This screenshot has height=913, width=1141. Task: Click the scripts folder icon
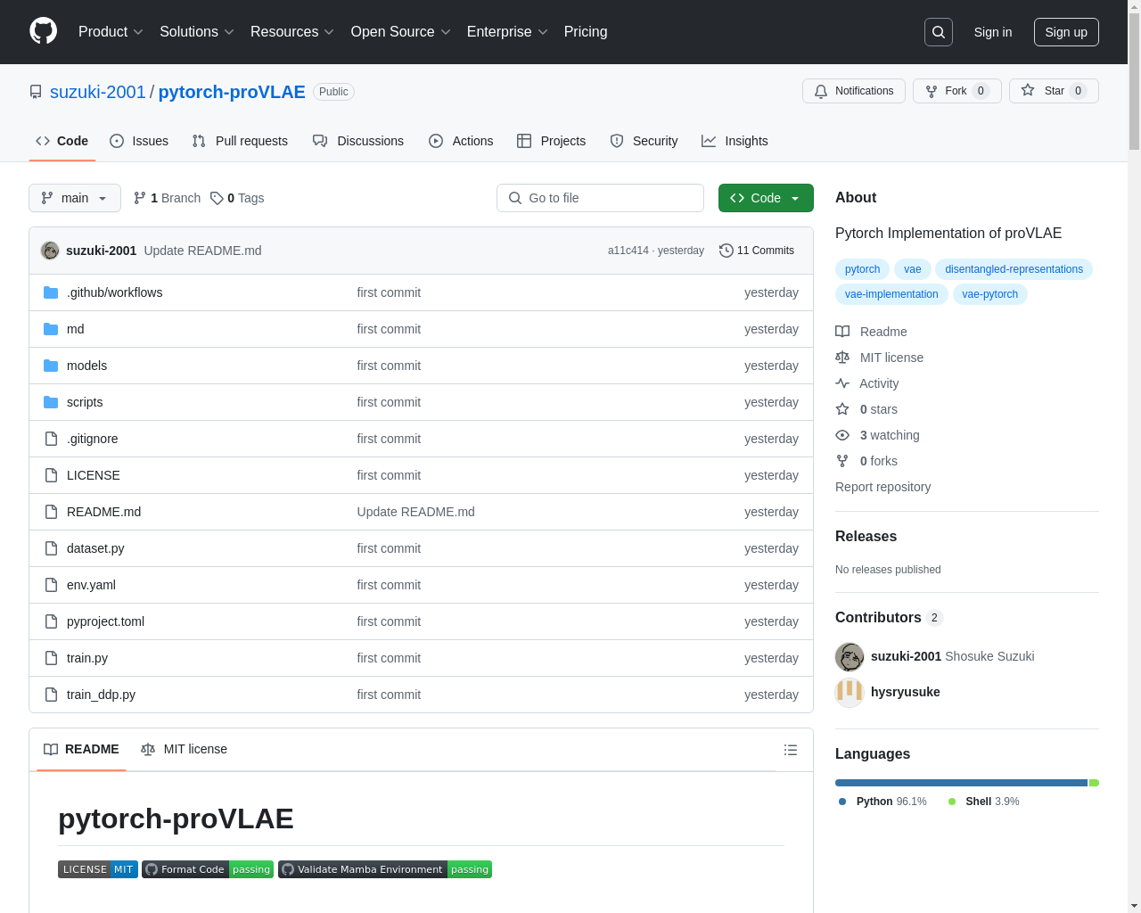(x=51, y=402)
